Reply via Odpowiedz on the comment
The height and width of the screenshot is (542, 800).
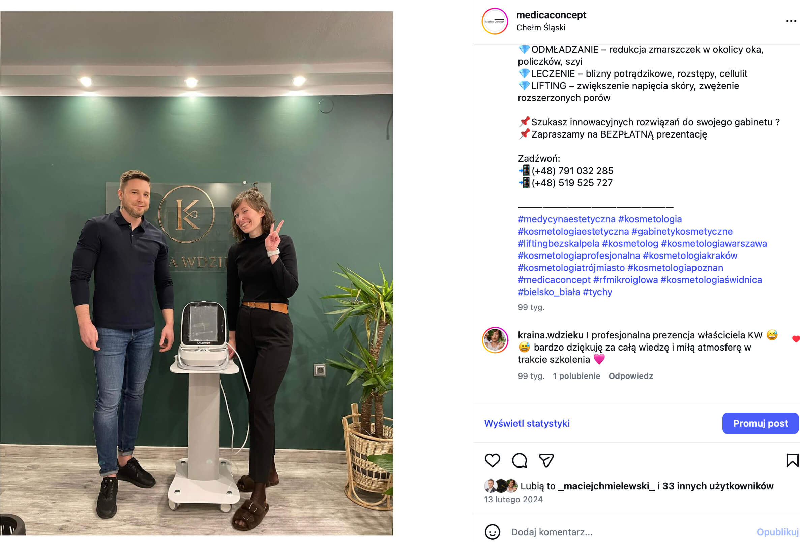coord(631,376)
